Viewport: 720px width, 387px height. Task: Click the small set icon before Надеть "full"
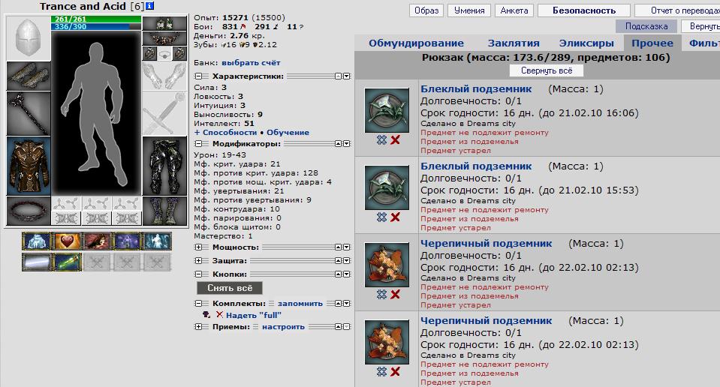(206, 314)
